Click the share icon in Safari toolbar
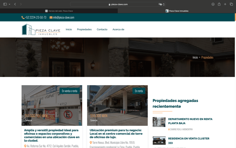236x148 pixels. pyautogui.click(x=219, y=4)
